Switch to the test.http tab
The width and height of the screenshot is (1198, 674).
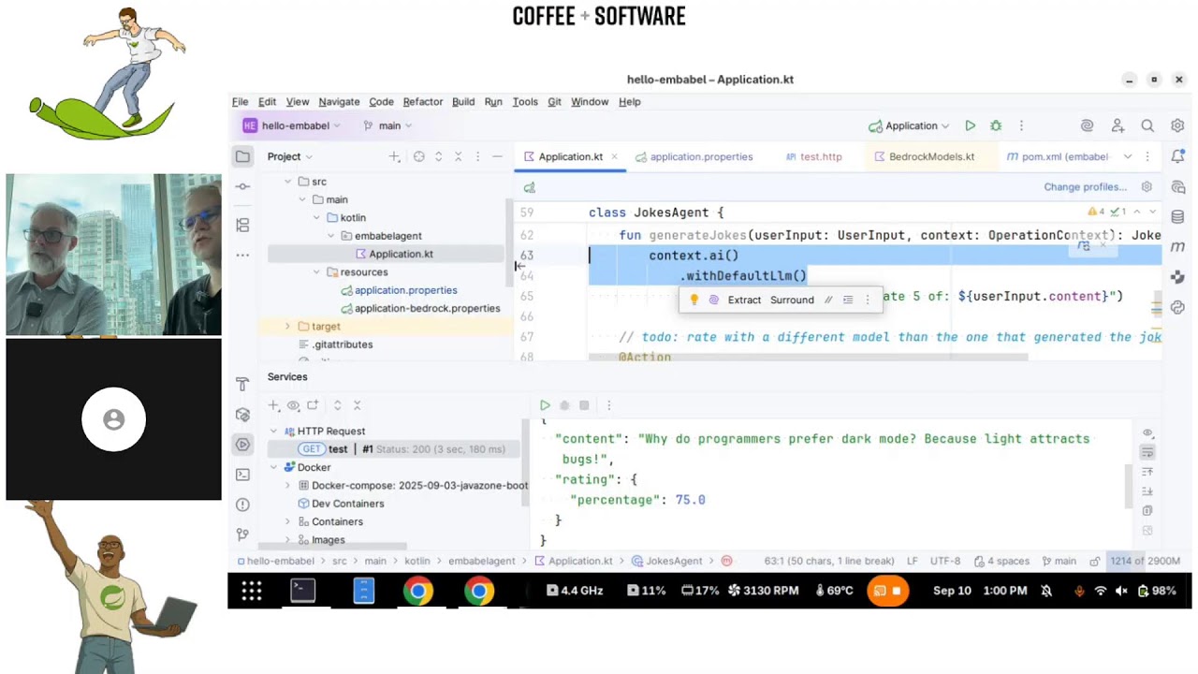(813, 156)
